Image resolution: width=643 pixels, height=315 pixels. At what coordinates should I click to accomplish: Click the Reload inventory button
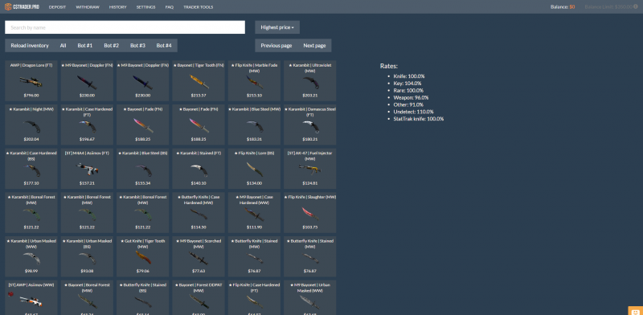(30, 46)
